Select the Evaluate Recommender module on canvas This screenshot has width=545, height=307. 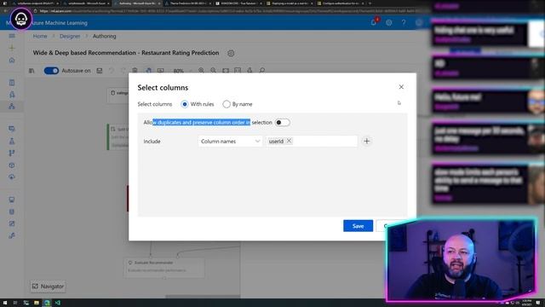pos(164,267)
